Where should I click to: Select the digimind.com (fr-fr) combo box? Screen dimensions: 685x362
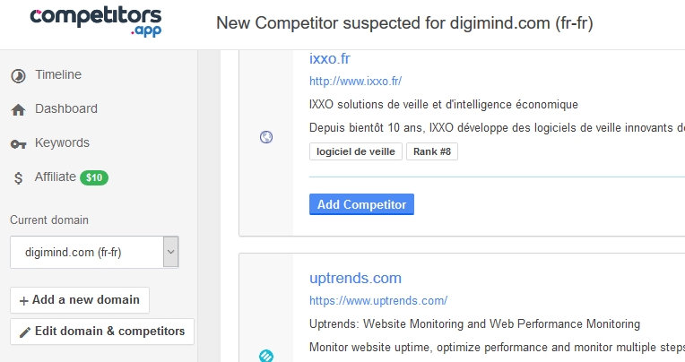point(94,252)
